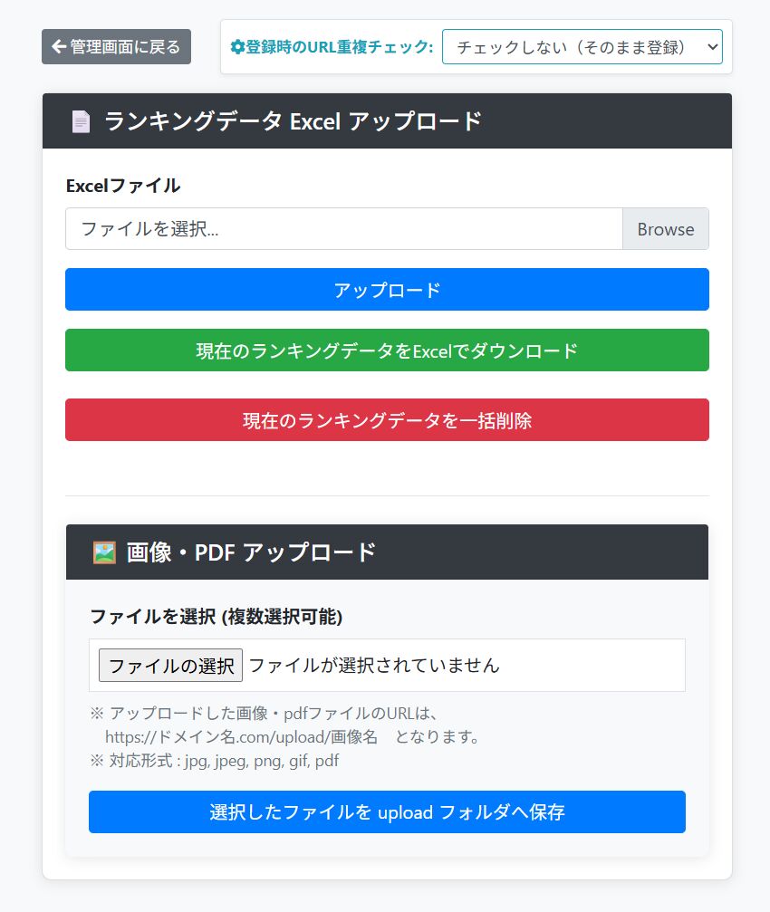Click the ファイルを選択... Excel file field
The image size is (770, 912).
pyautogui.click(x=344, y=229)
